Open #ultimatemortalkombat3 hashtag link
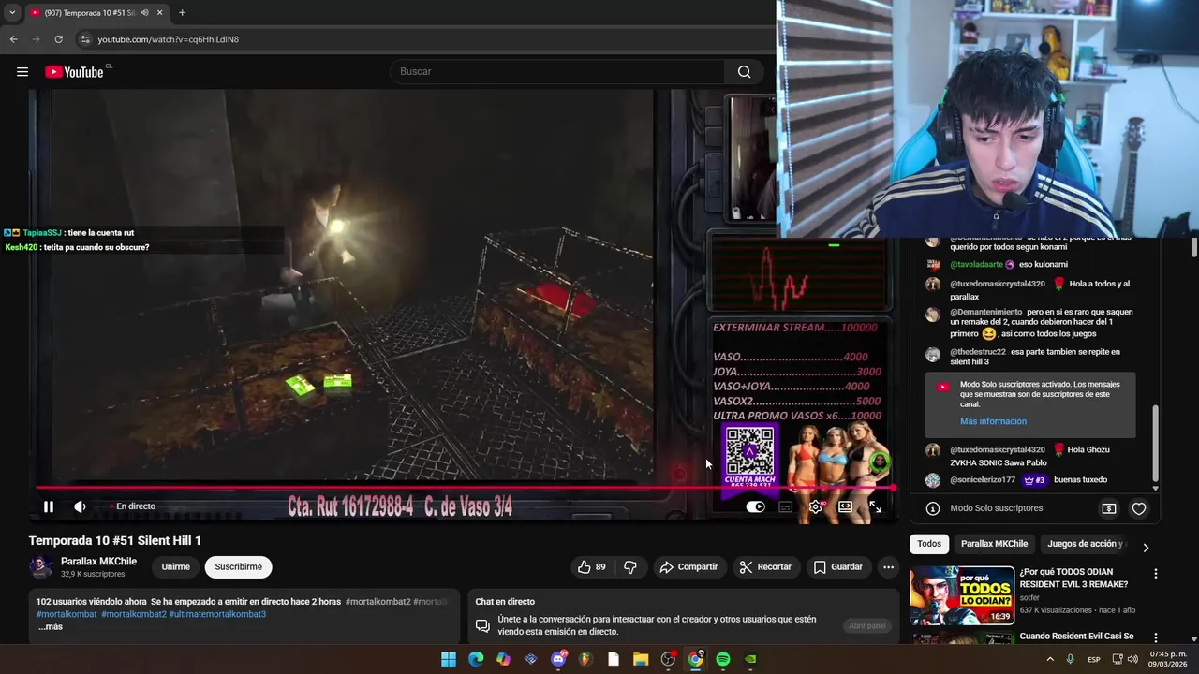This screenshot has height=674, width=1199. (x=217, y=614)
